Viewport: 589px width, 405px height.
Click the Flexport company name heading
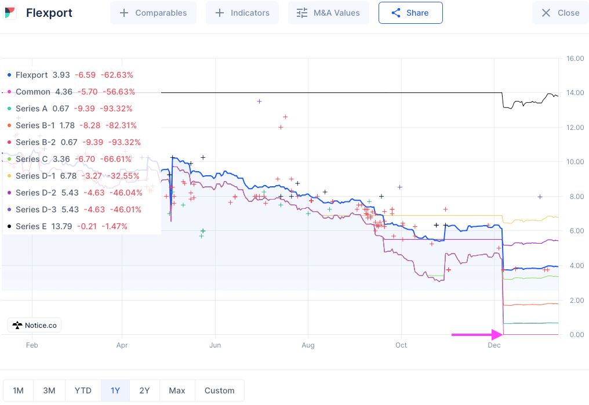pyautogui.click(x=49, y=13)
